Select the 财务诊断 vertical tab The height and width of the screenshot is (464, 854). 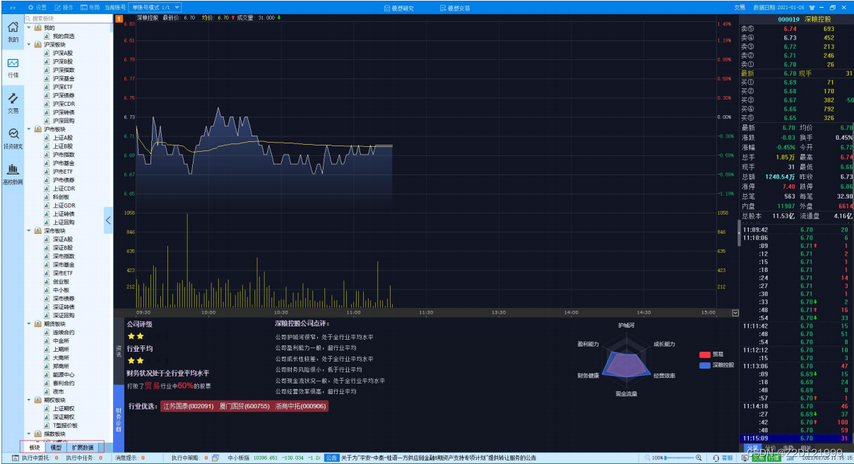coord(119,420)
